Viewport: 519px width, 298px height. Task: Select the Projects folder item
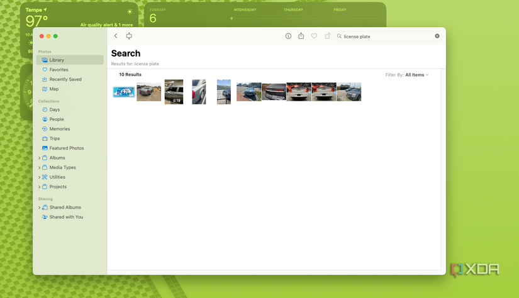54,187
